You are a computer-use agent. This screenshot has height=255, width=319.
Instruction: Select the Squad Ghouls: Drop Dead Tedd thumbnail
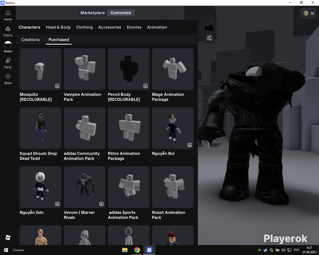(x=40, y=128)
